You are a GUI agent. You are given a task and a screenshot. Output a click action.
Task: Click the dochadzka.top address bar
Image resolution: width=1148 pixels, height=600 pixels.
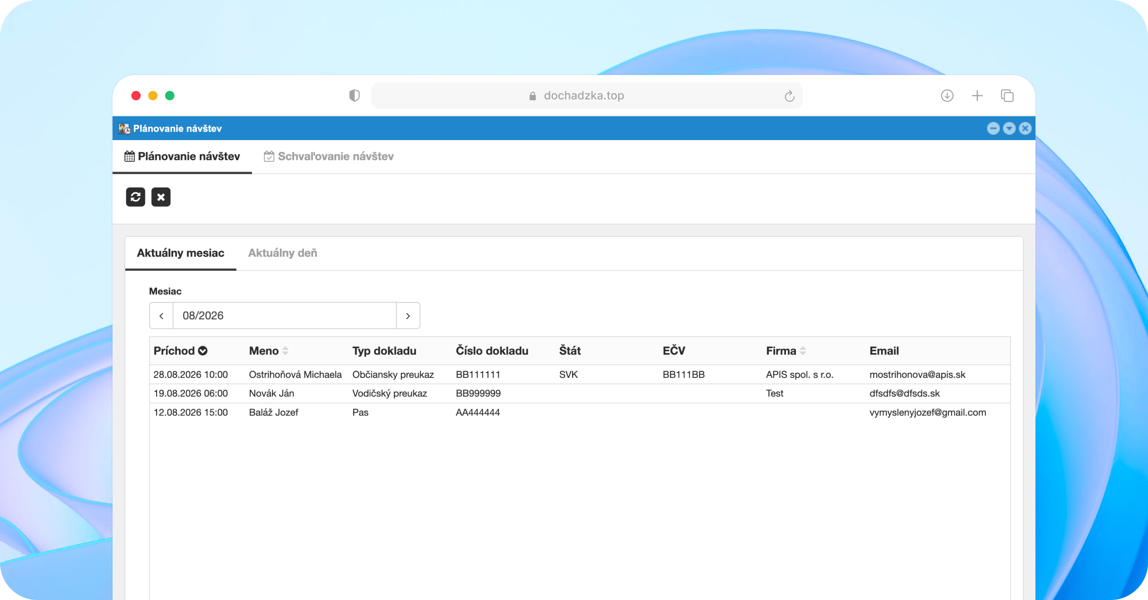click(x=587, y=96)
